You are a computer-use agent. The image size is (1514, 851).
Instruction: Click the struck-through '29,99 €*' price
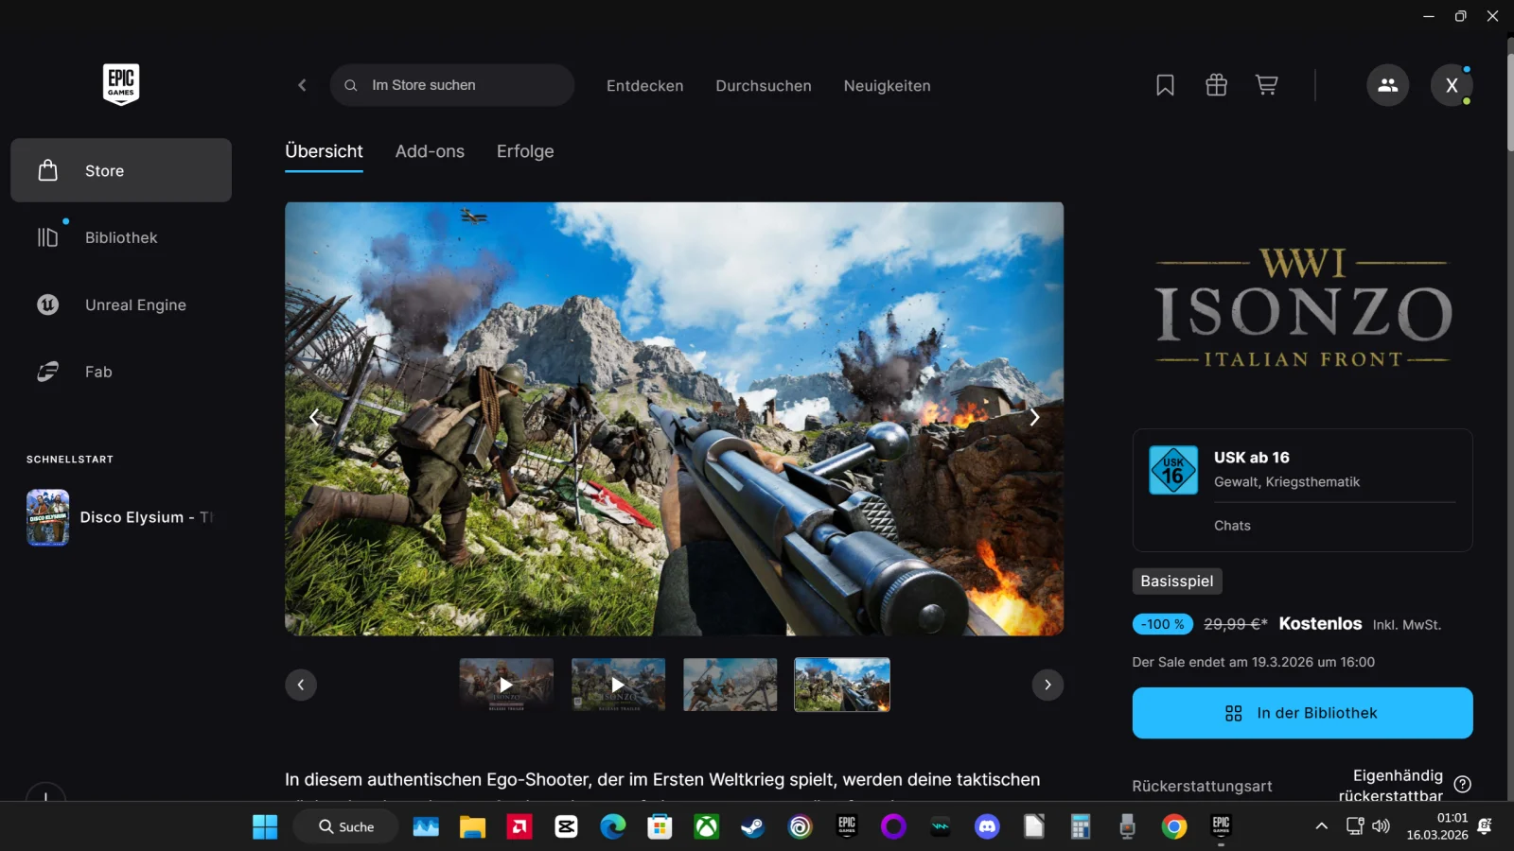(1236, 624)
